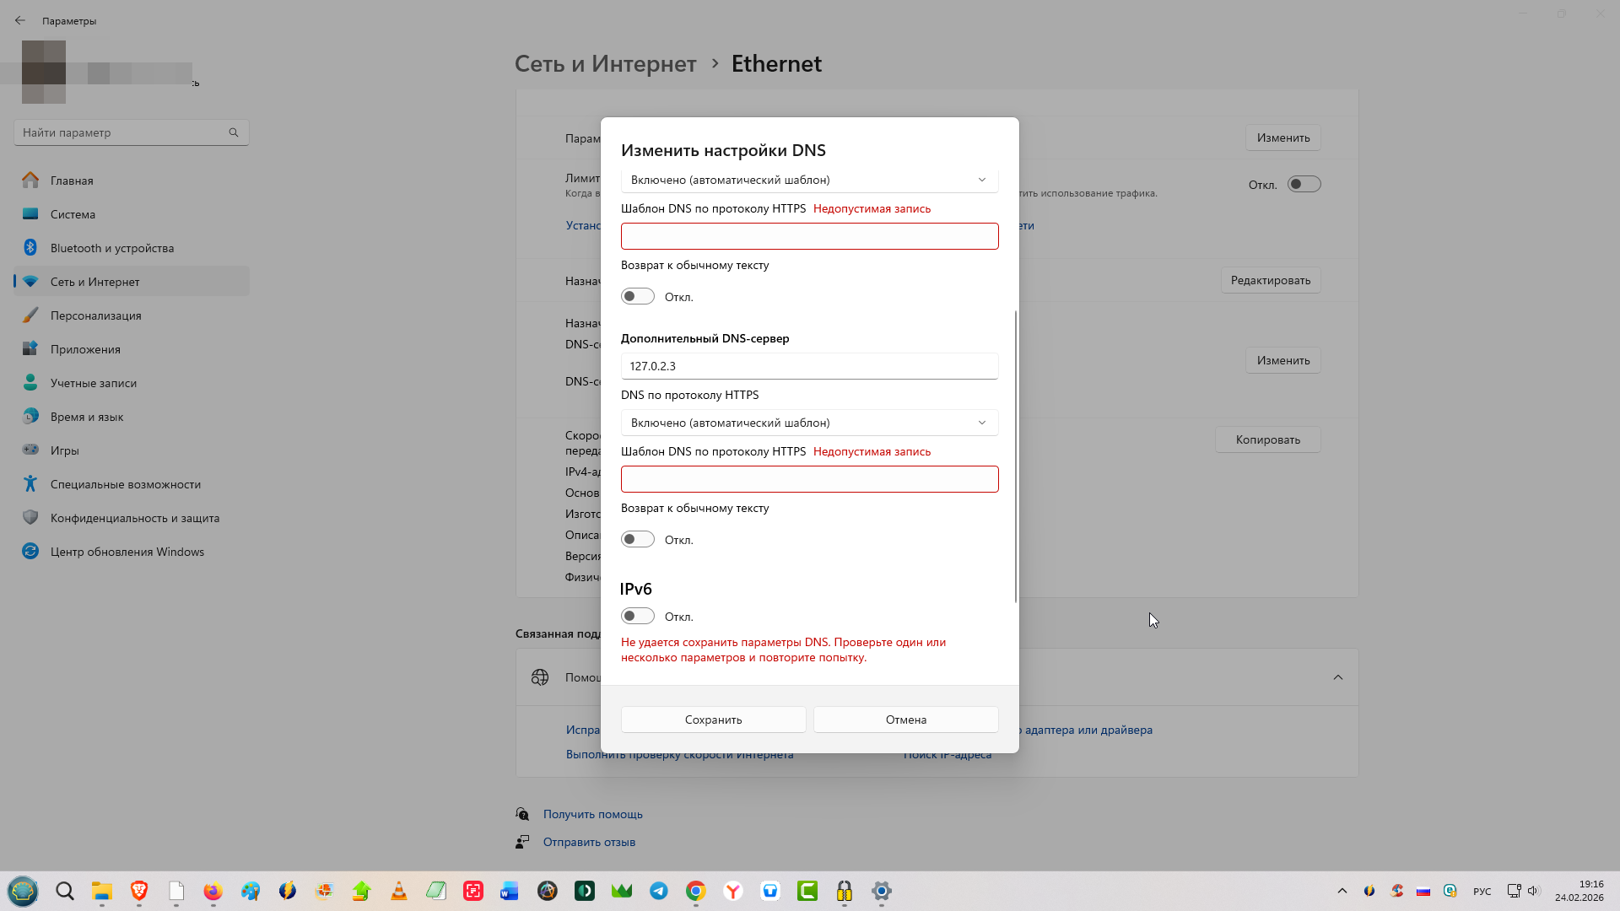The width and height of the screenshot is (1620, 911).
Task: Toggle IPv6 switch in DNS dialog
Action: click(x=638, y=616)
